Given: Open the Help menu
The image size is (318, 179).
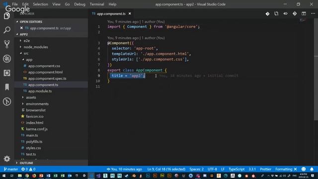Looking at the screenshot, I should (112, 4).
